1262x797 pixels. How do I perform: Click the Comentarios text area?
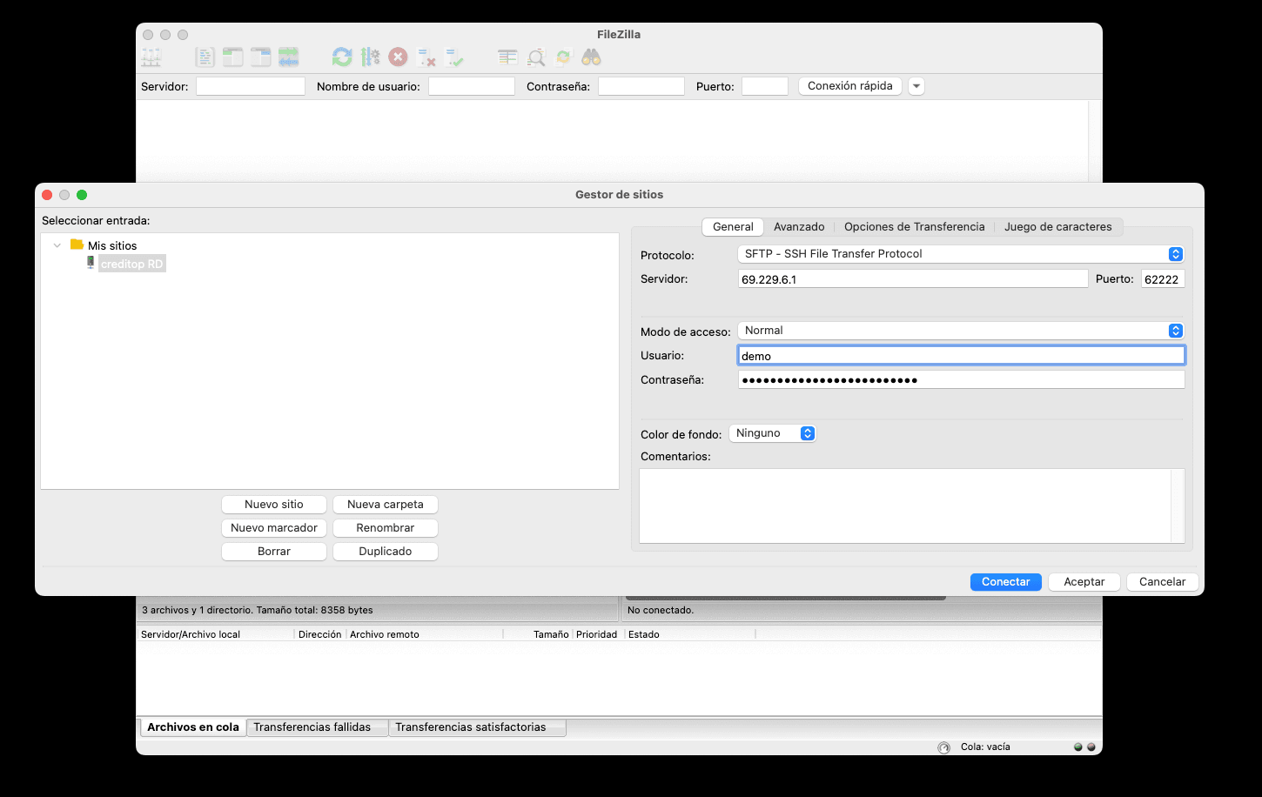[905, 506]
